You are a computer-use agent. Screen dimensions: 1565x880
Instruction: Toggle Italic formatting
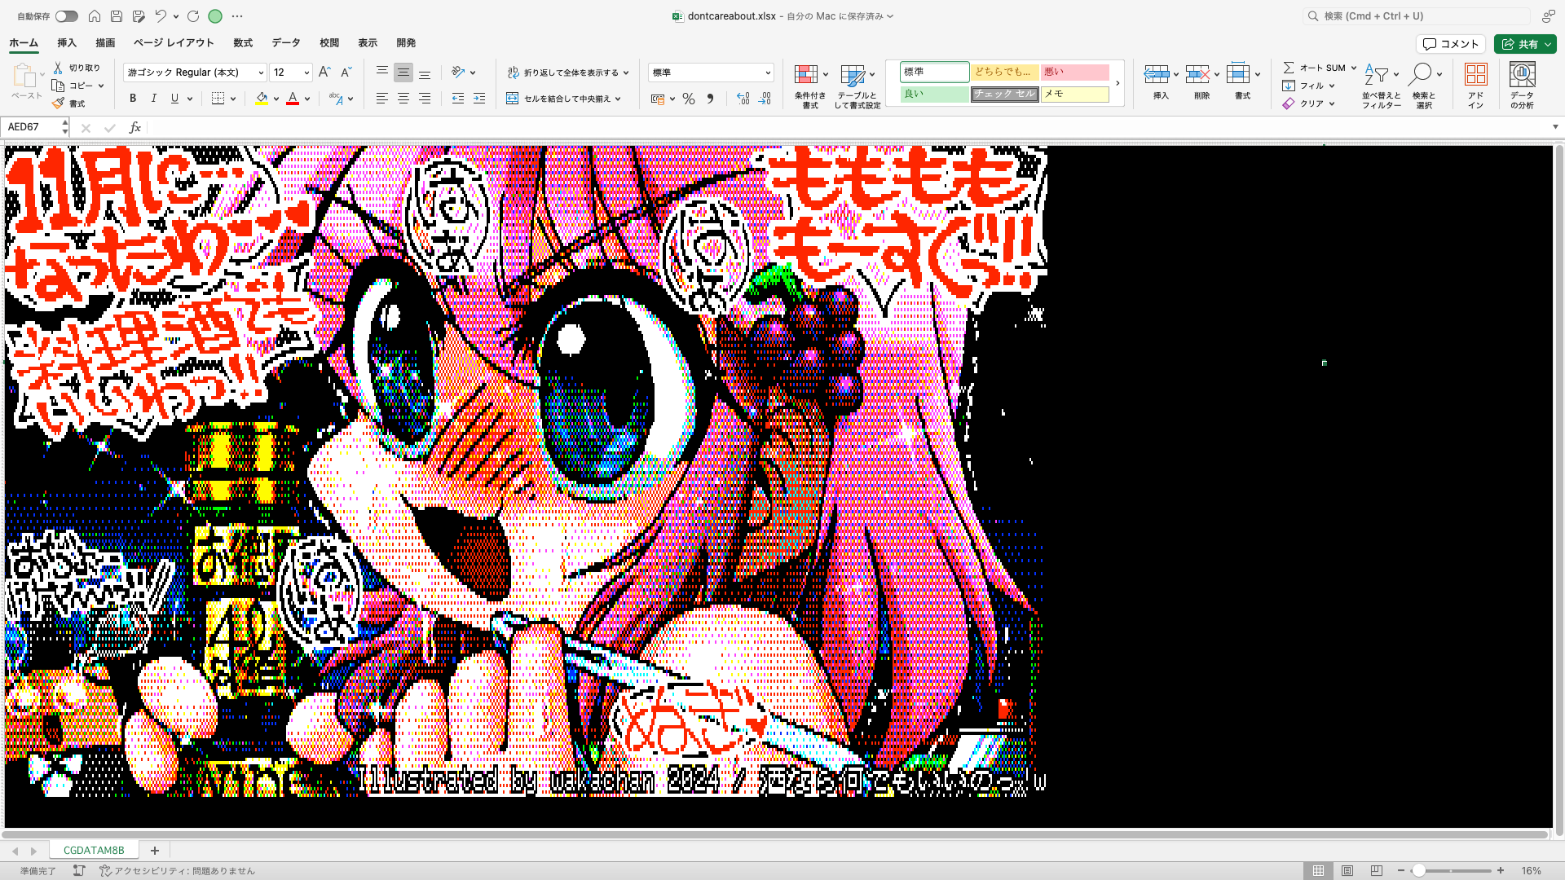click(x=154, y=99)
